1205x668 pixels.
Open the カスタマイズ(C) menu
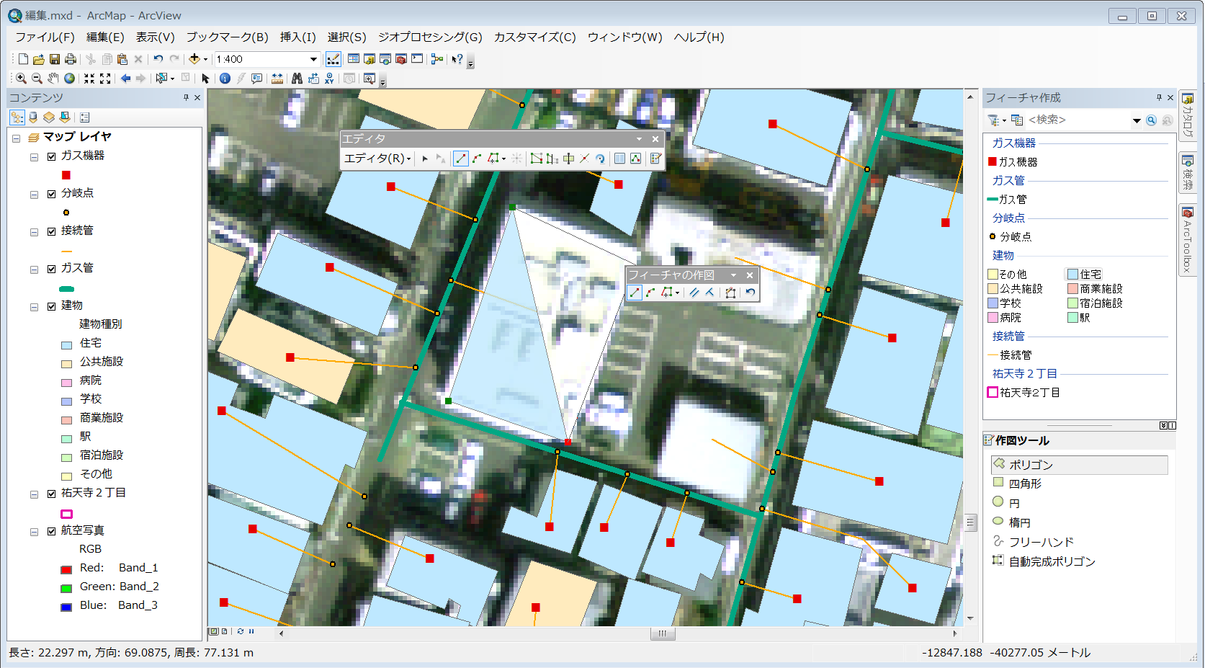(534, 37)
